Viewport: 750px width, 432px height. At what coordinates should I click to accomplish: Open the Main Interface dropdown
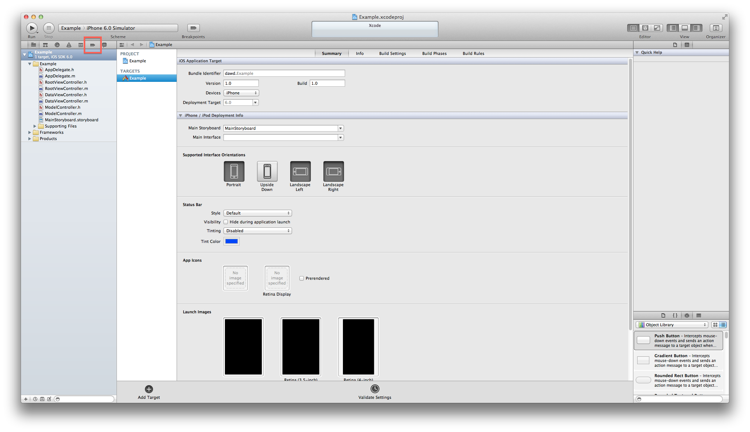[x=341, y=137]
